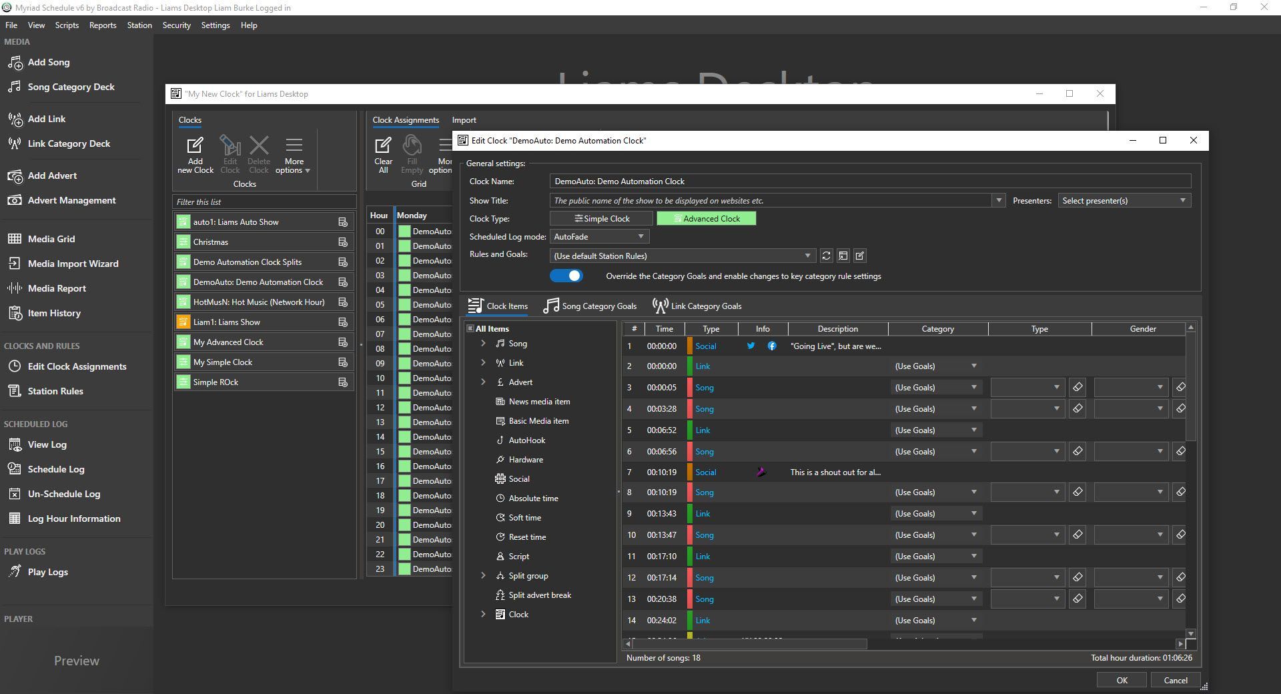Open Advert Management from the sidebar
This screenshot has width=1281, height=694.
click(x=71, y=200)
